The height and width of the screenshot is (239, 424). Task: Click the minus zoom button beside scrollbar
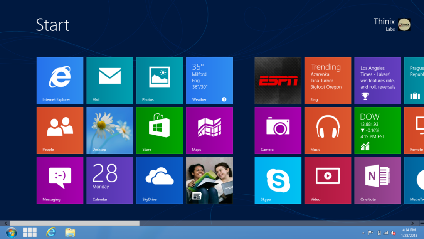tap(422, 223)
